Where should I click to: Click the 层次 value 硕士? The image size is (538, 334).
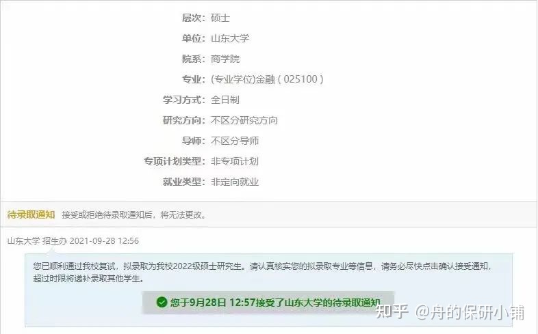[x=220, y=18]
